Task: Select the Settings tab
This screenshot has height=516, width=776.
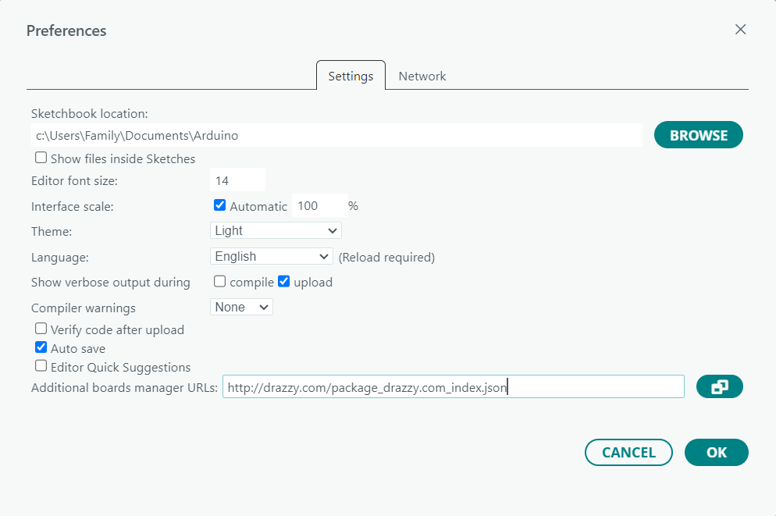Action: (351, 77)
